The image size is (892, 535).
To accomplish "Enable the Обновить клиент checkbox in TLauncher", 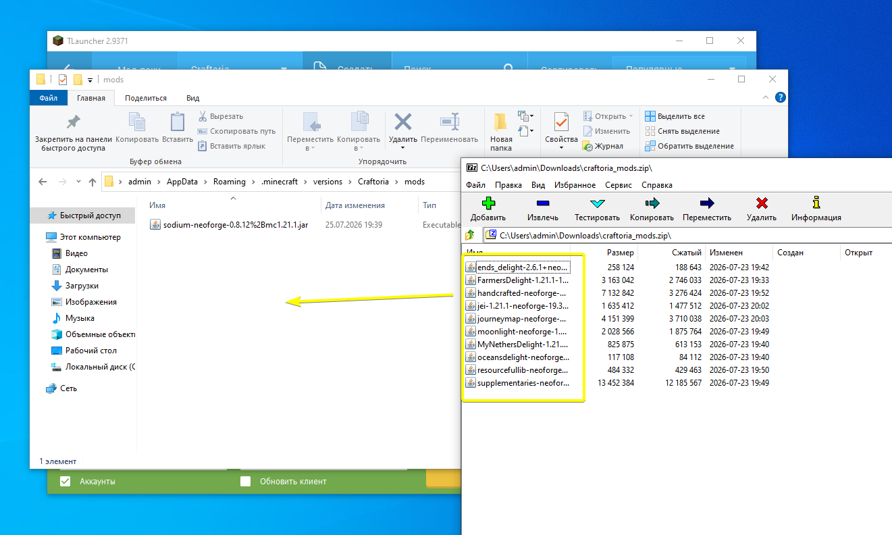I will (246, 481).
